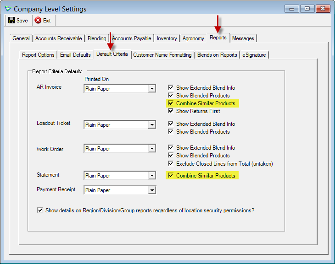Toggle AR Invoice Show Blended Products
Viewport: 335px width, 264px height.
tap(171, 95)
